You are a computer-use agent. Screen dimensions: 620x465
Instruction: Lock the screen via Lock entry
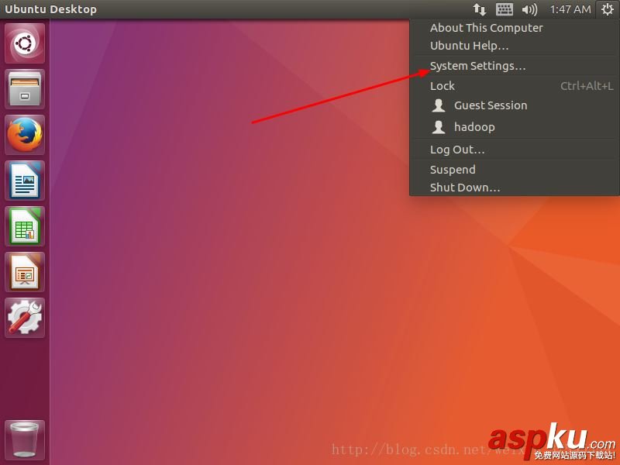515,86
